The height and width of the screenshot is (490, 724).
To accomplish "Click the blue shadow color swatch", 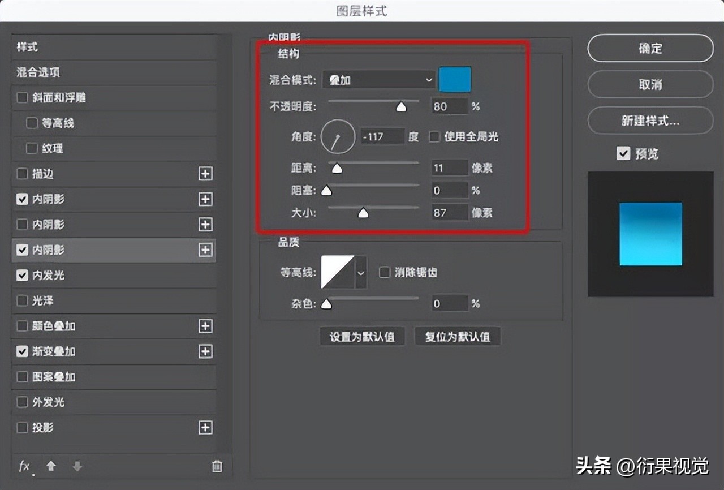I will [454, 80].
